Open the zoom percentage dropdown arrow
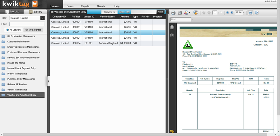The height and width of the screenshot is (136, 280). coord(244,13)
